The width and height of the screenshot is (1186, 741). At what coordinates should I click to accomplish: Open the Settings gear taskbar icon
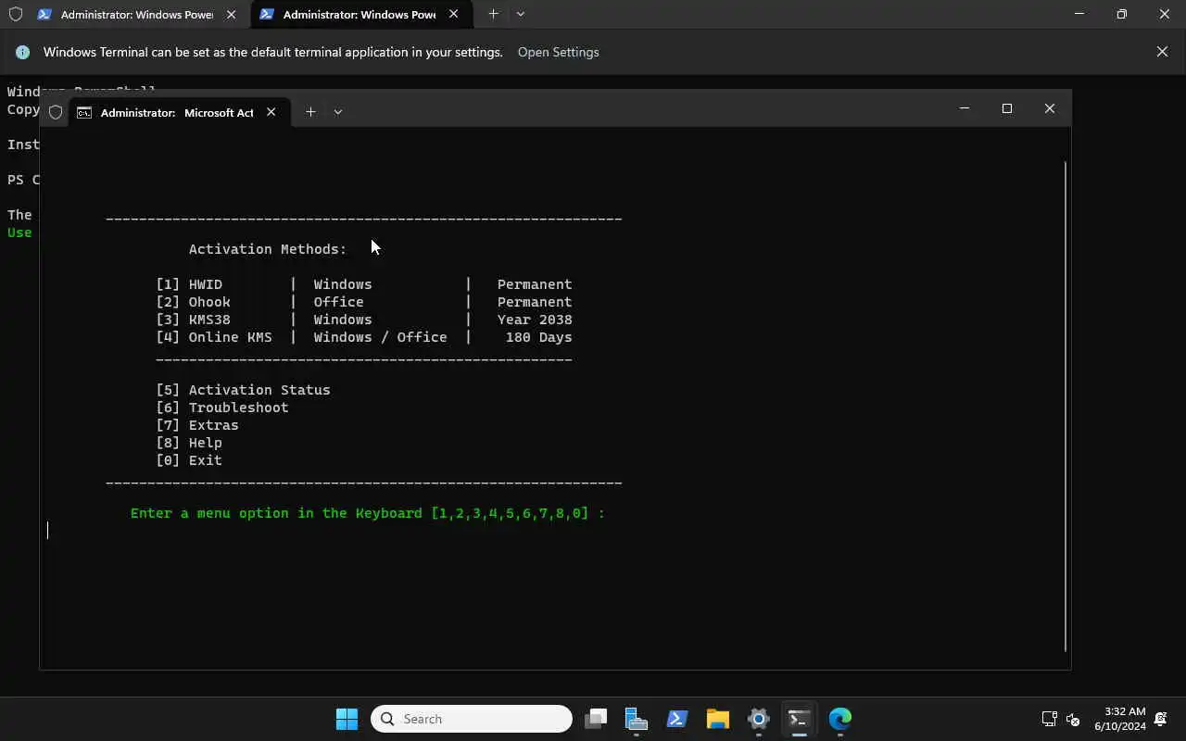(759, 719)
